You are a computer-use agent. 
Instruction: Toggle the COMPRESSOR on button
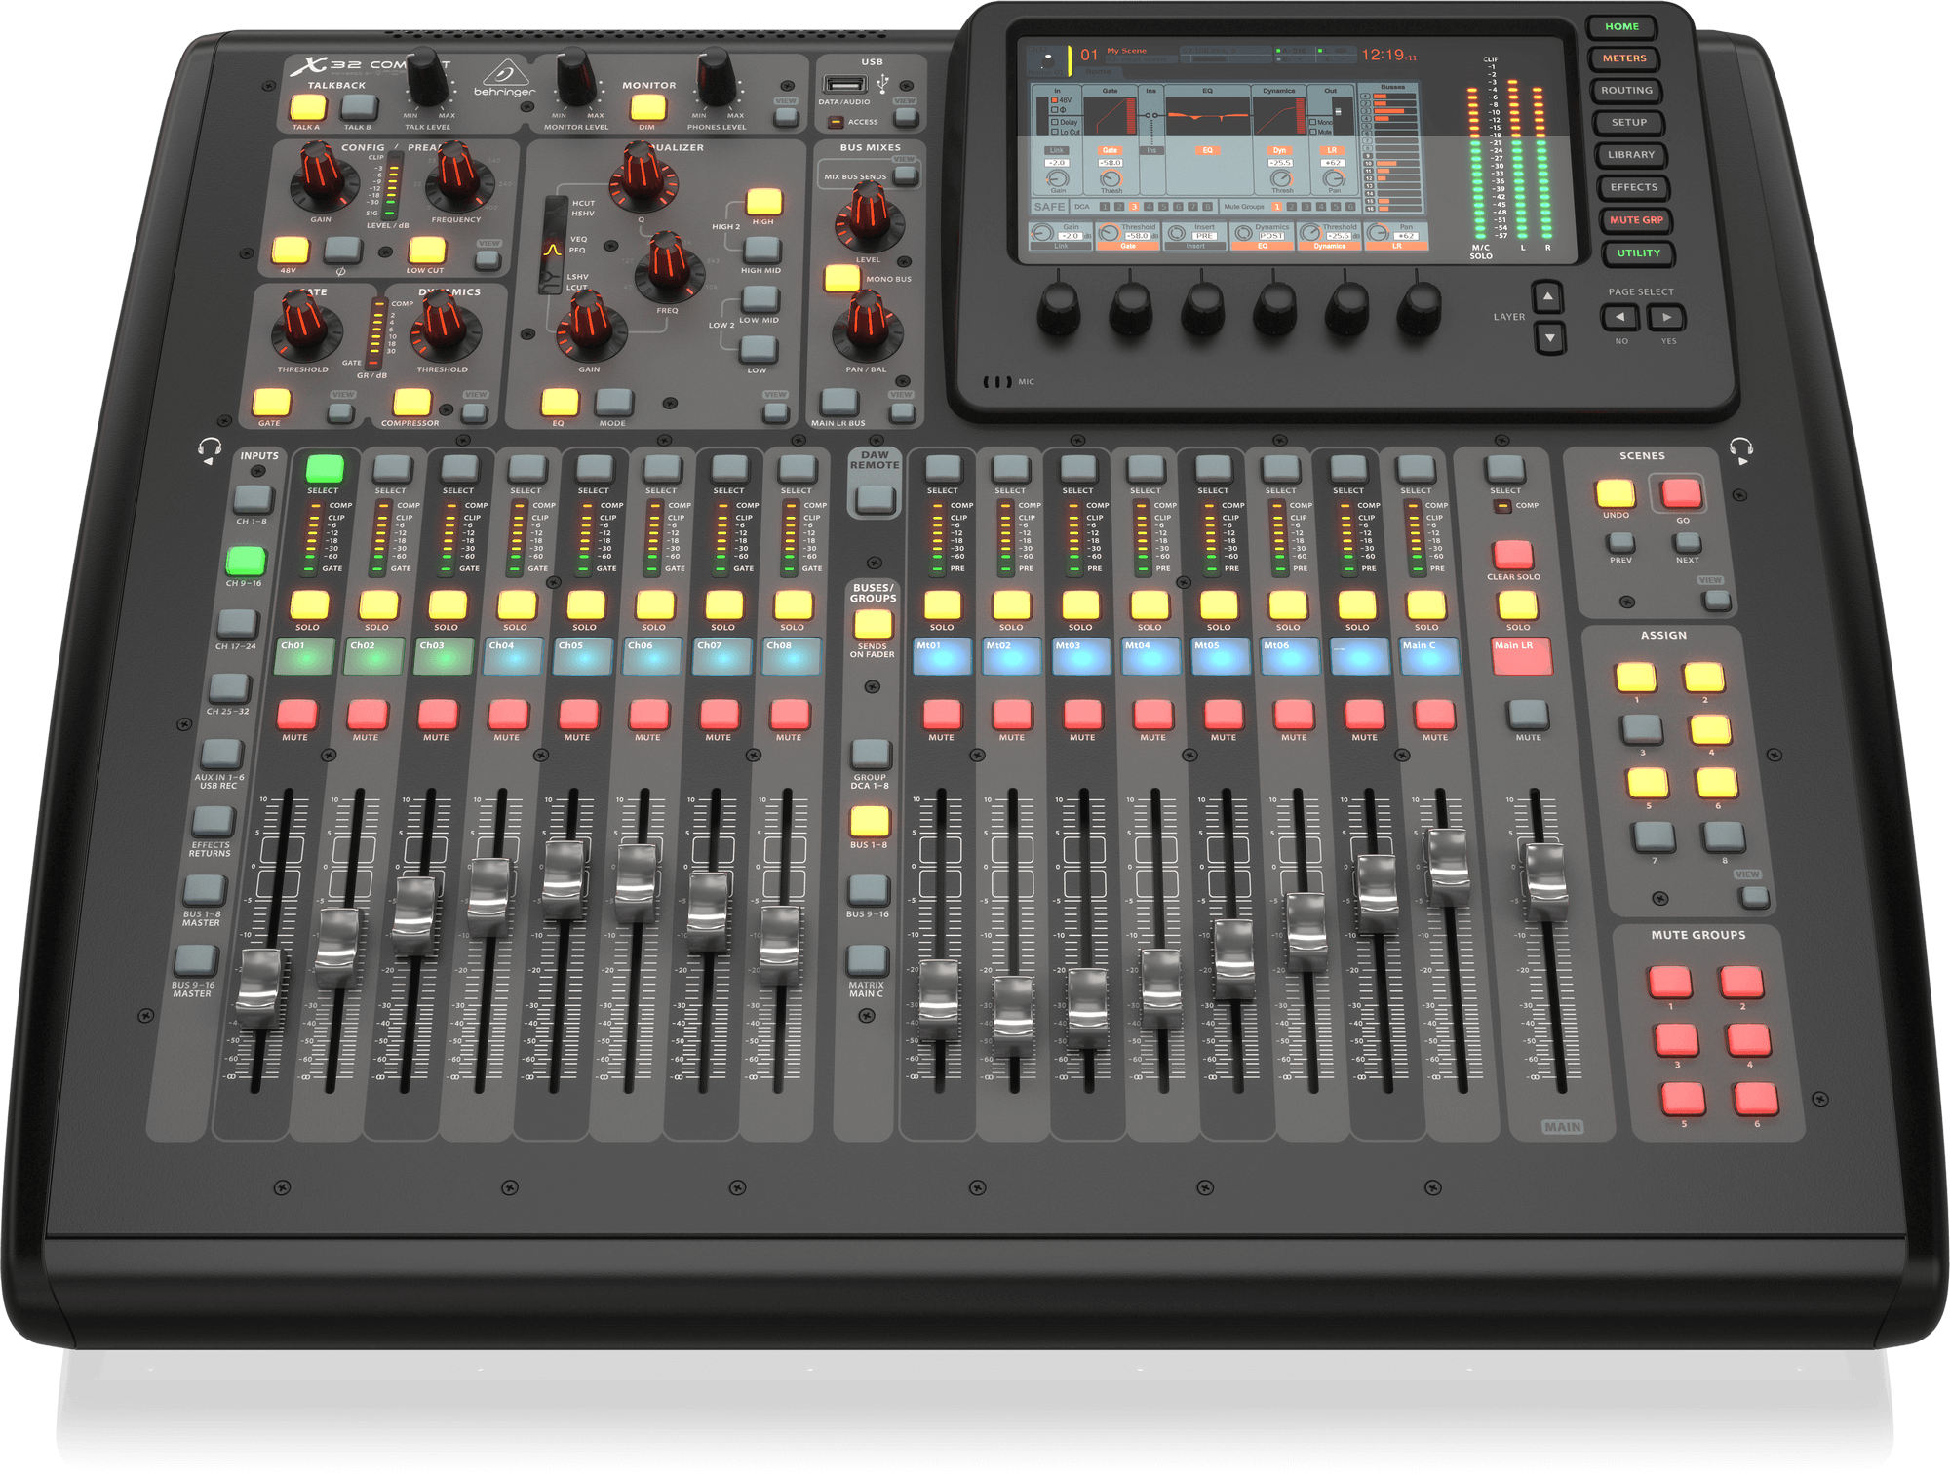point(411,402)
